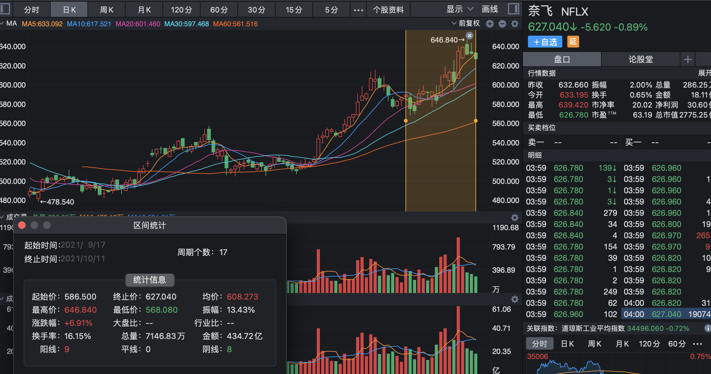Image resolution: width=711 pixels, height=374 pixels.
Task: Click the right range selection handle
Action: coord(476,121)
